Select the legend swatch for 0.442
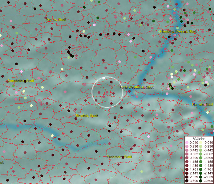 click(187, 150)
